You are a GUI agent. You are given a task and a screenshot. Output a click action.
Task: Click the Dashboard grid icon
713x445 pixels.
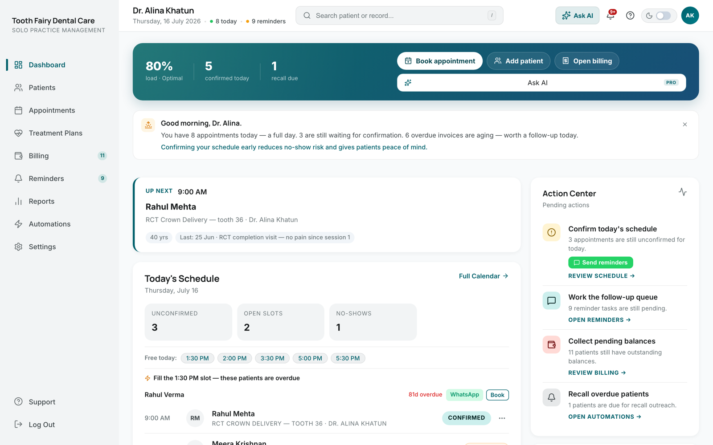coord(18,65)
